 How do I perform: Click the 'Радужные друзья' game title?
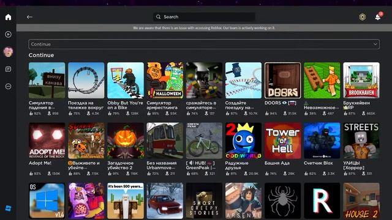[237, 165]
